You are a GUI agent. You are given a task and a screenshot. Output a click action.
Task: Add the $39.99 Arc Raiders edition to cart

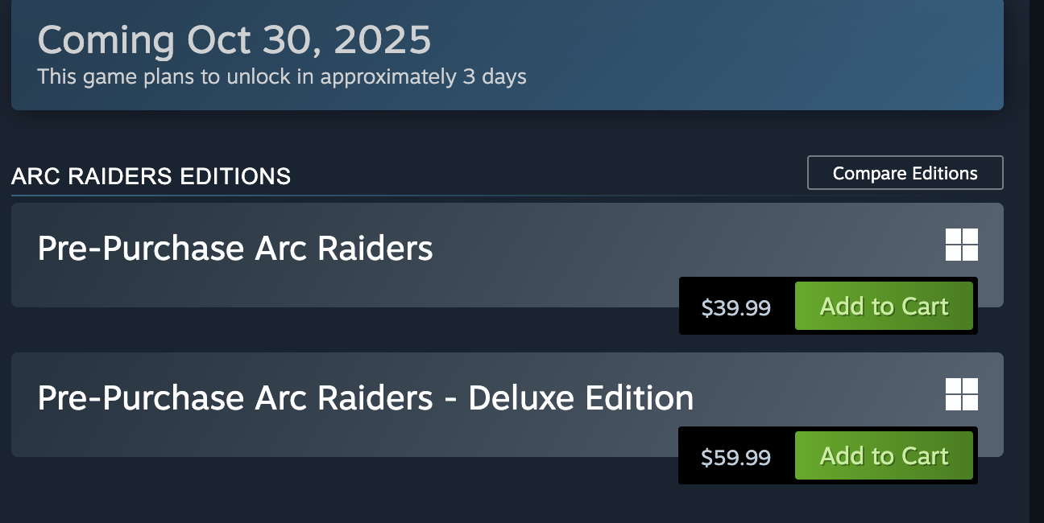[x=884, y=307]
